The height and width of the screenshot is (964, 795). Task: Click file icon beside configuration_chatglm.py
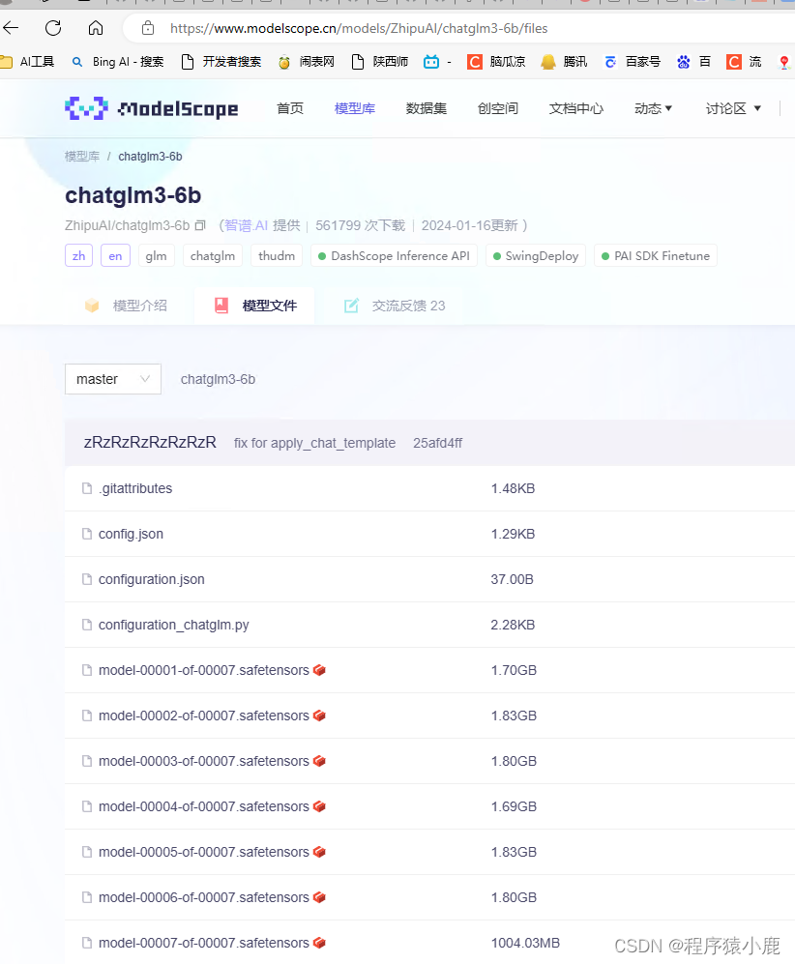click(87, 625)
